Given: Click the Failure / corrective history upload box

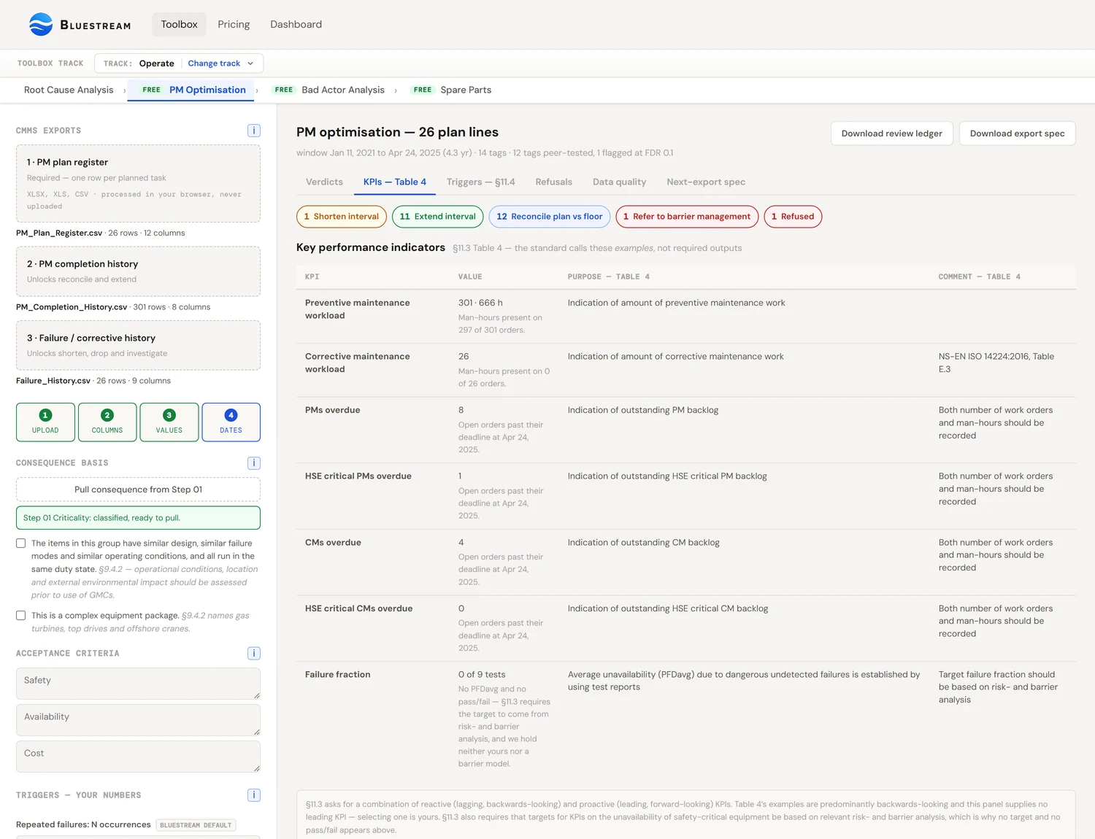Looking at the screenshot, I should pyautogui.click(x=139, y=345).
